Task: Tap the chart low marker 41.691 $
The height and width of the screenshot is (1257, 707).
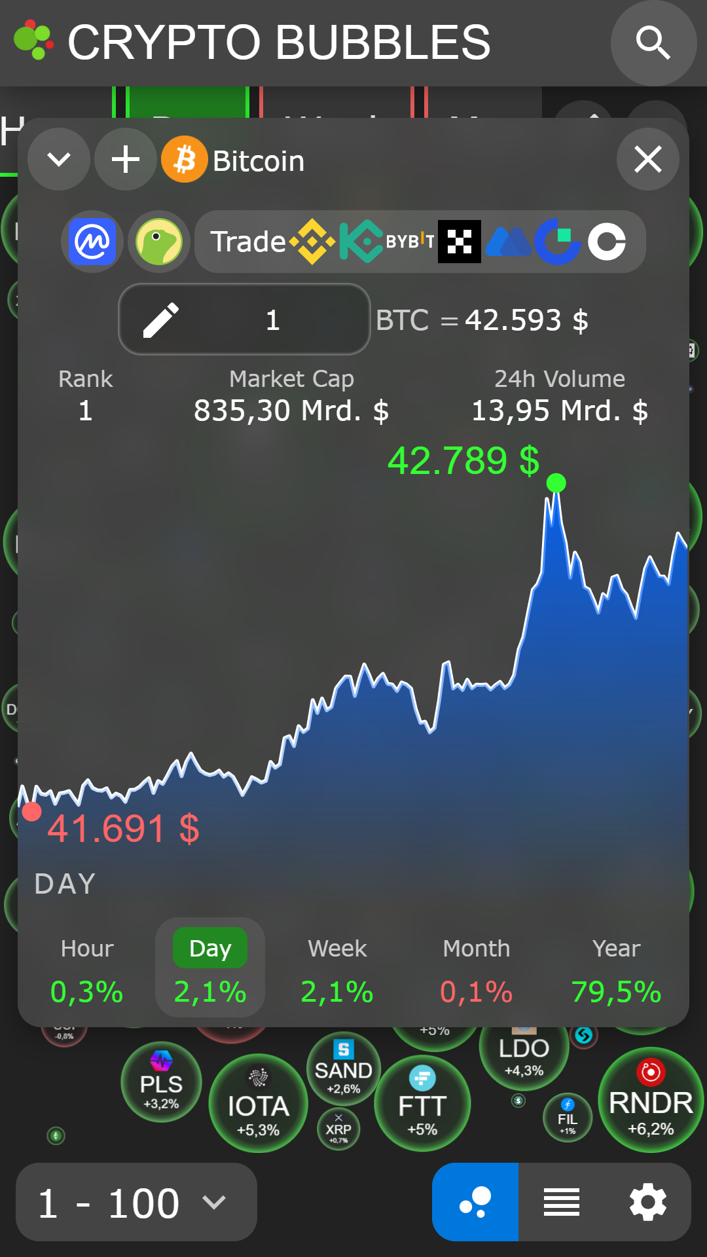Action: pos(31,812)
